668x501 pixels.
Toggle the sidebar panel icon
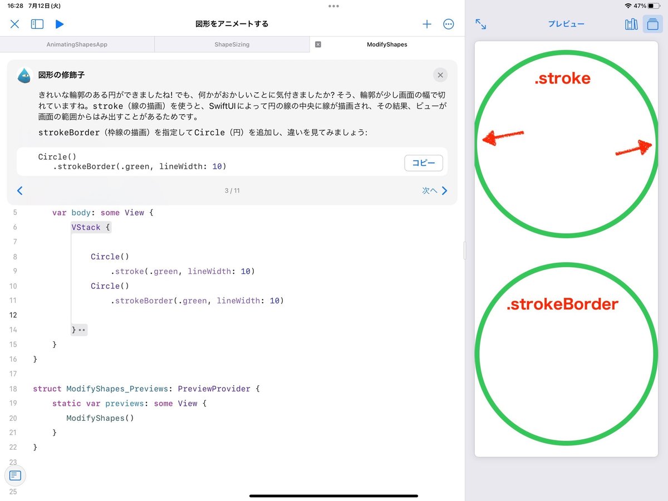[37, 24]
